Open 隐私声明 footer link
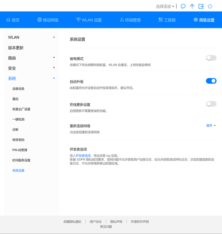 coord(116,222)
